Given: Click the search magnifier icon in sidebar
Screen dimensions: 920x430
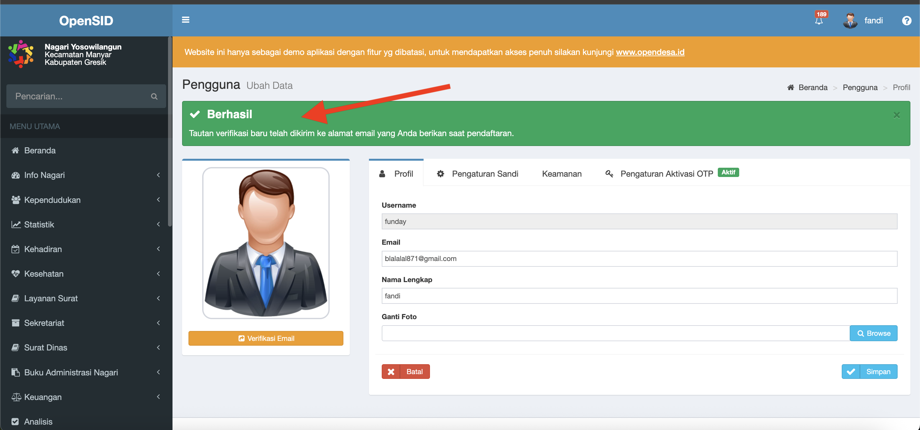Looking at the screenshot, I should pos(154,96).
